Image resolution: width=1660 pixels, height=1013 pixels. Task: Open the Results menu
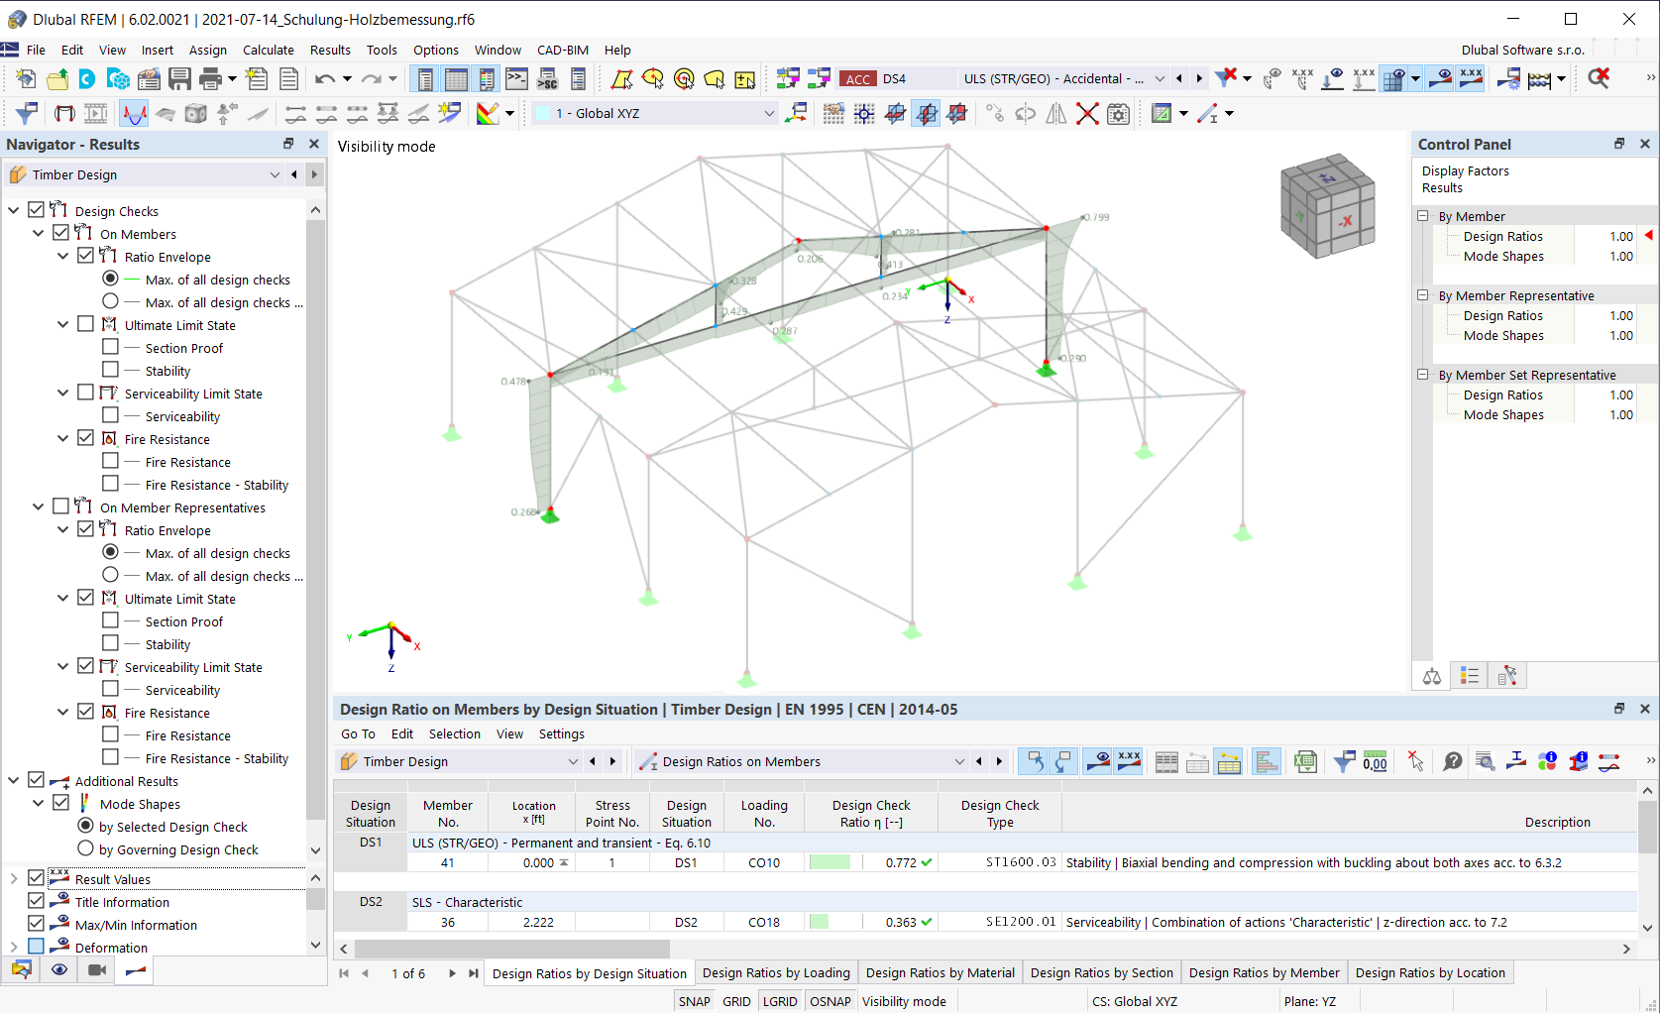coord(330,50)
